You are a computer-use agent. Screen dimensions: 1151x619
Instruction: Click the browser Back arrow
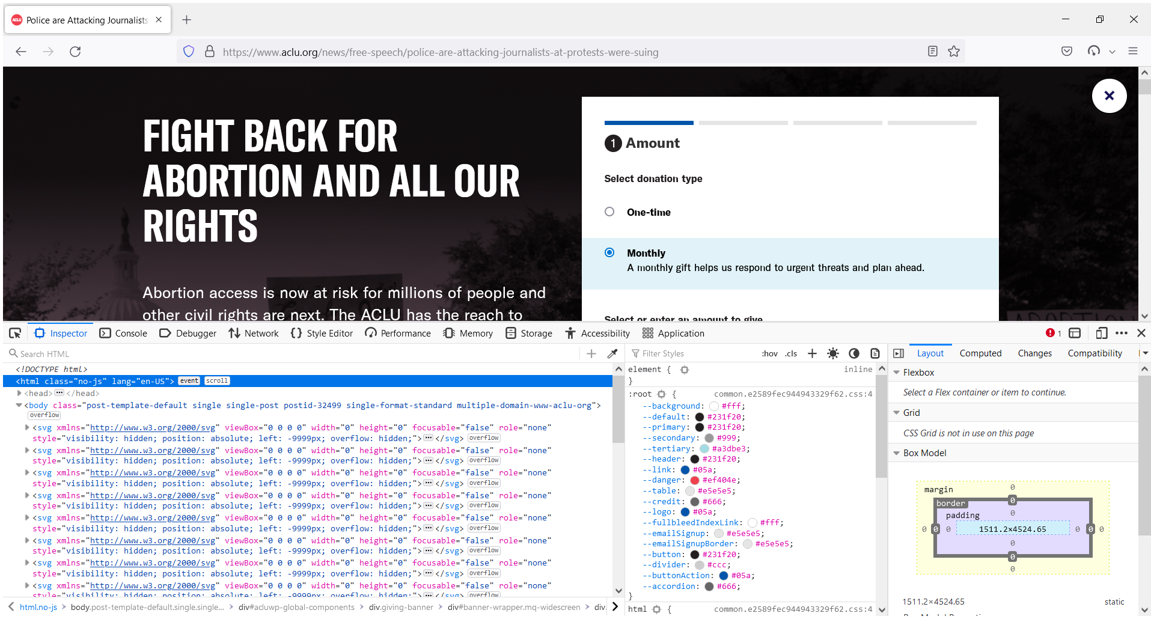point(21,52)
